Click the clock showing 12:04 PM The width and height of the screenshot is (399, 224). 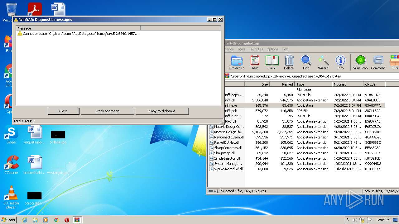[x=383, y=220]
